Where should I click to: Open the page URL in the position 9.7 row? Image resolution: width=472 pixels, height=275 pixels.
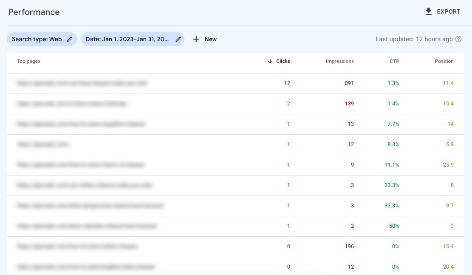[x=90, y=205]
